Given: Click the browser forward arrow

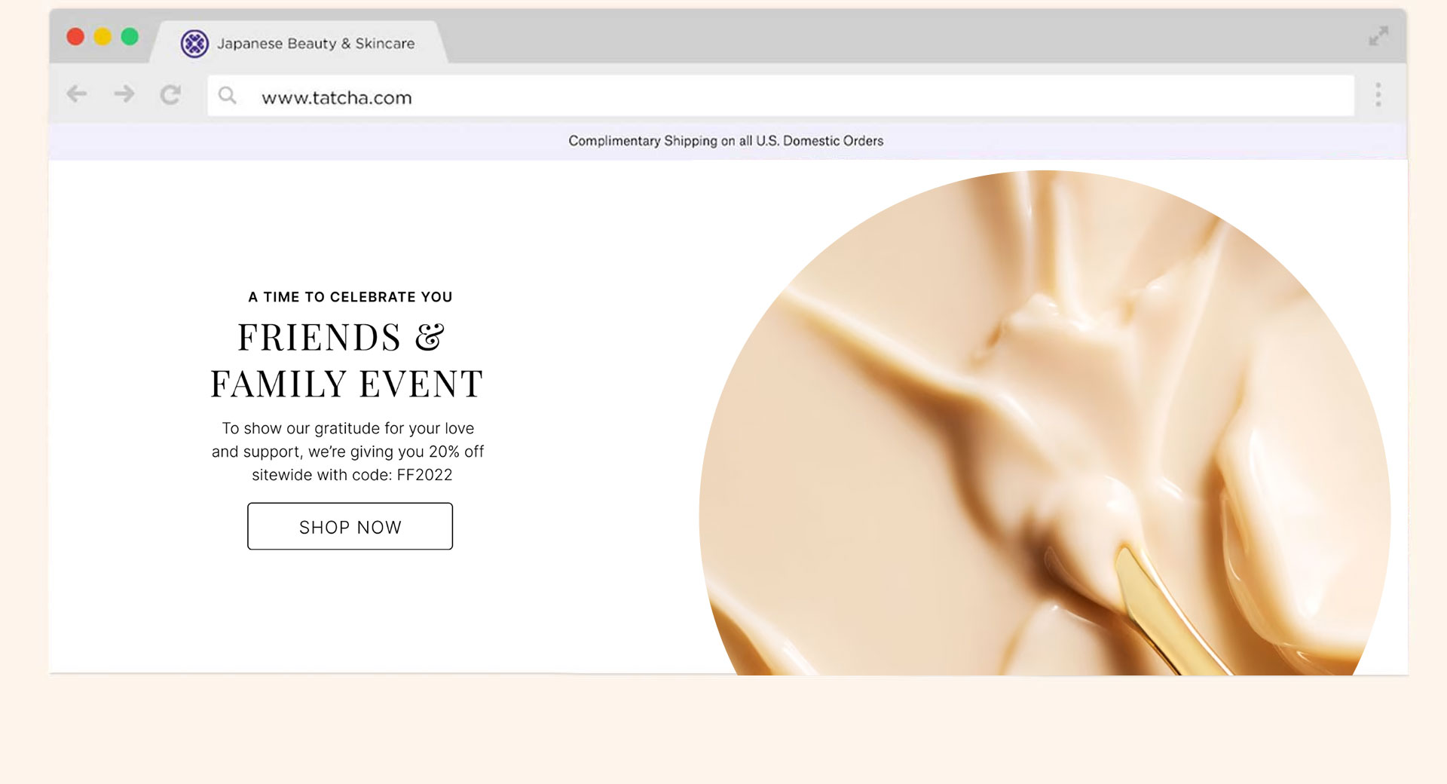Looking at the screenshot, I should click(x=124, y=94).
